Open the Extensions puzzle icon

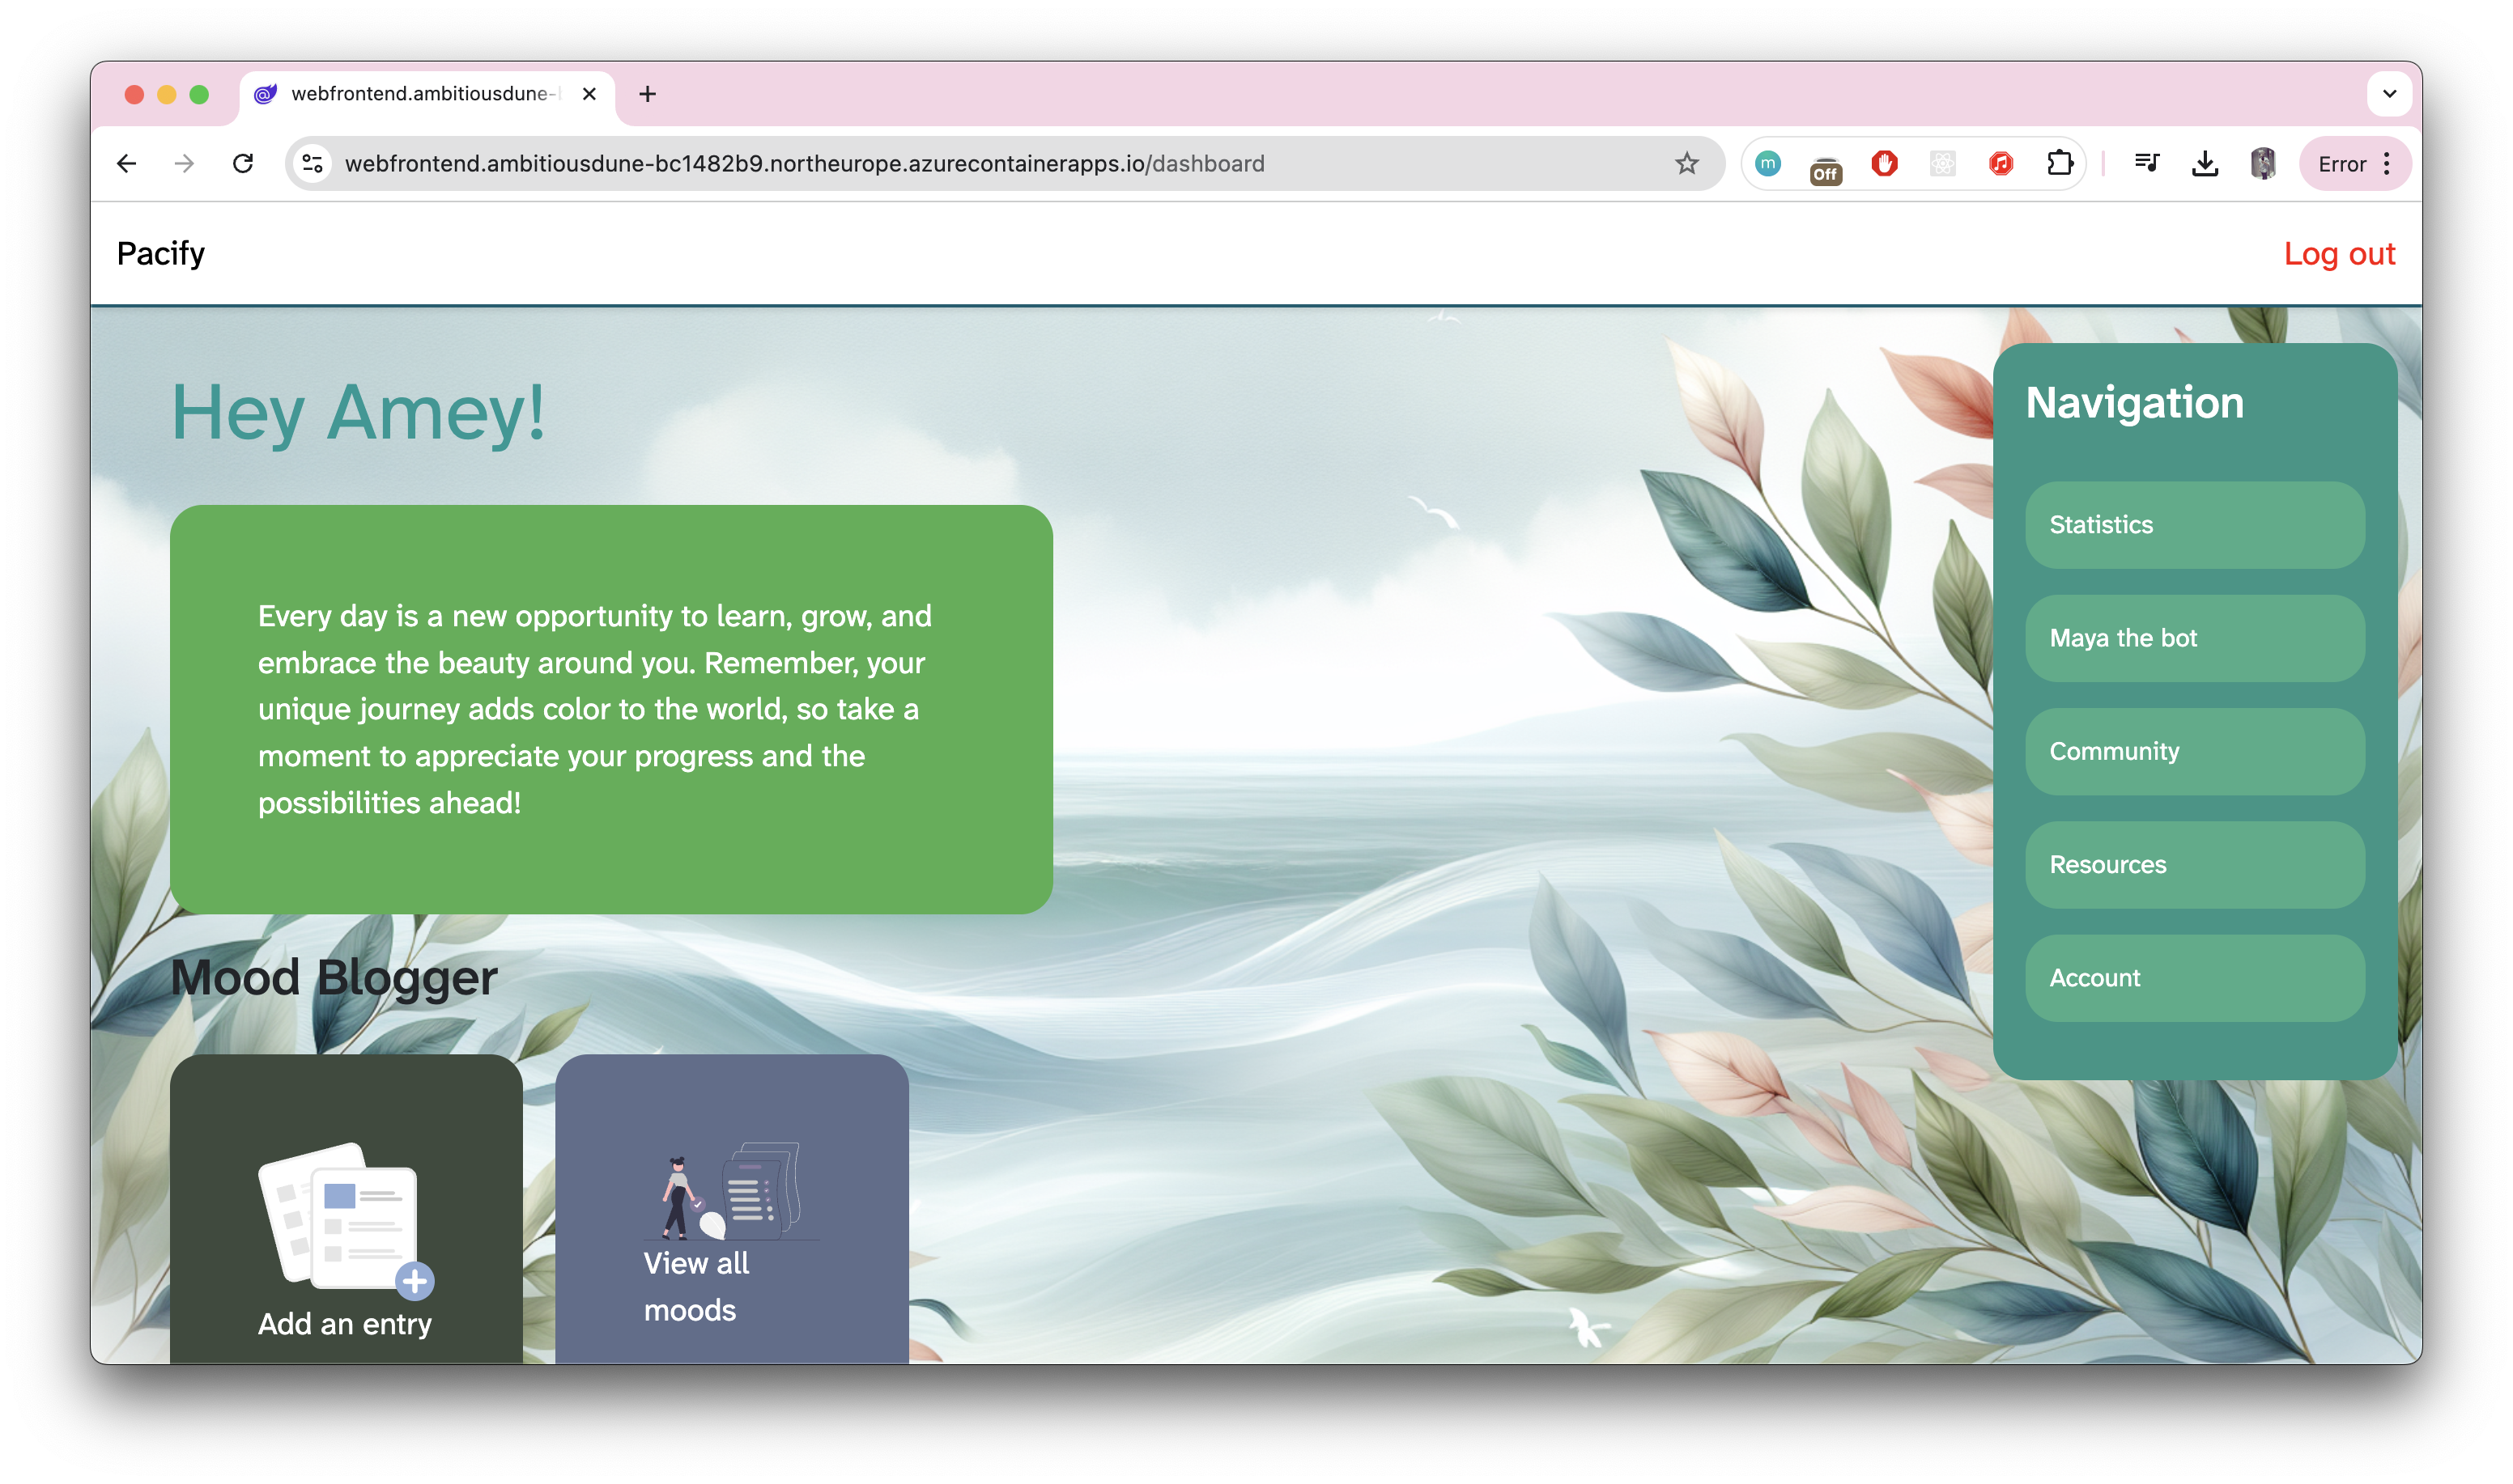point(2059,163)
